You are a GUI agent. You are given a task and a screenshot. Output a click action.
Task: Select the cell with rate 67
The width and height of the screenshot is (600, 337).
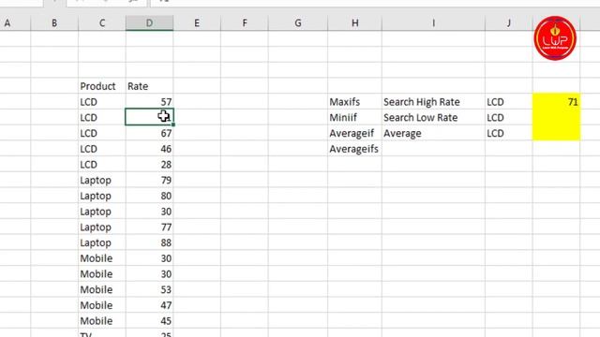pos(149,133)
